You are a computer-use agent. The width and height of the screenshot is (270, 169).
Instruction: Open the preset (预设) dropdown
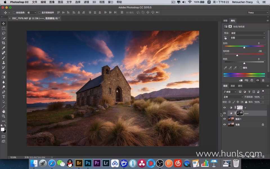tap(247, 33)
